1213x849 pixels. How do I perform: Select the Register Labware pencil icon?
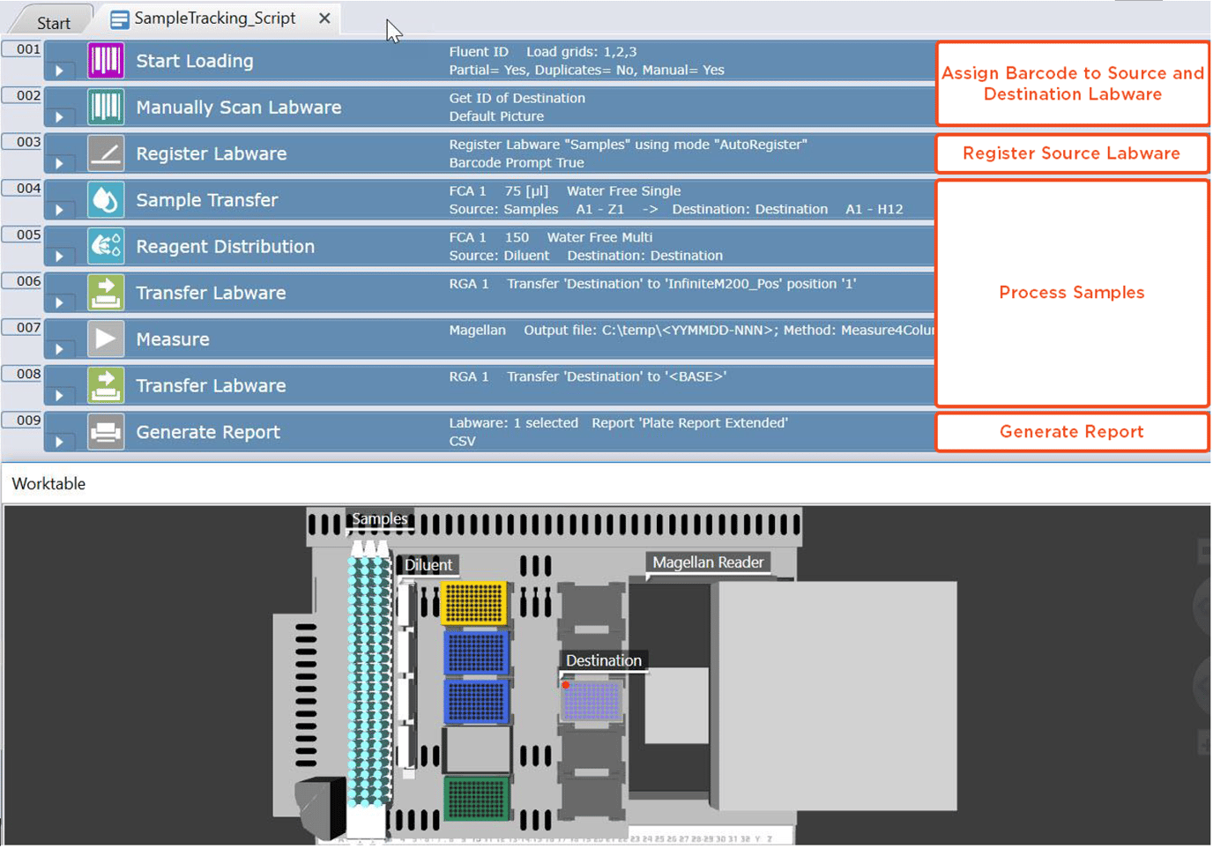point(106,153)
